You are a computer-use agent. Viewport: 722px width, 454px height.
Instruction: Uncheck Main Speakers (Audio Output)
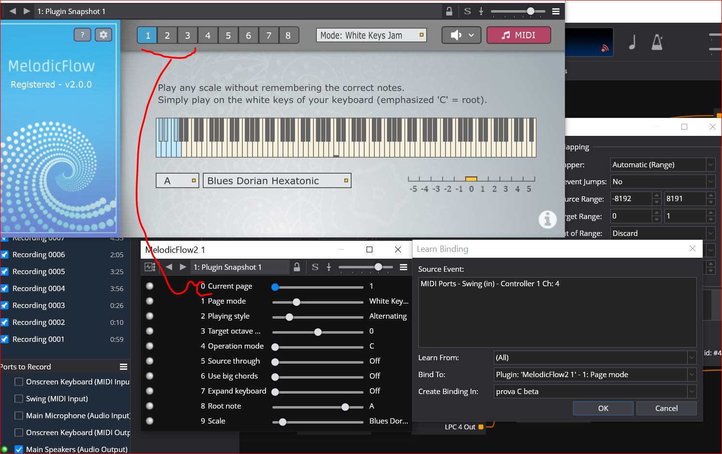(19, 449)
